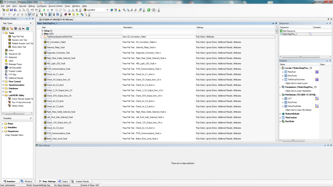The height and width of the screenshot is (187, 333).
Task: Toggle auto-hide pin on Sequences pane
Action: coord(330,23)
